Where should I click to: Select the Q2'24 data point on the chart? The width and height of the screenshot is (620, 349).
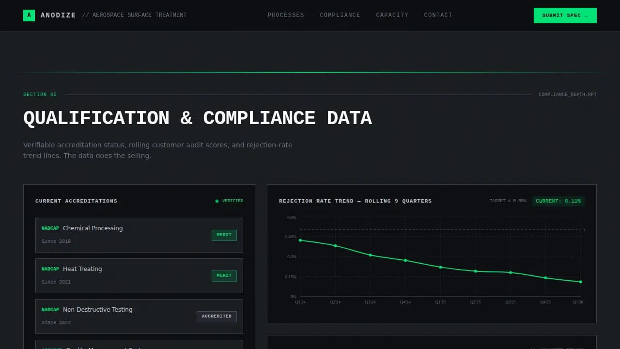click(335, 246)
